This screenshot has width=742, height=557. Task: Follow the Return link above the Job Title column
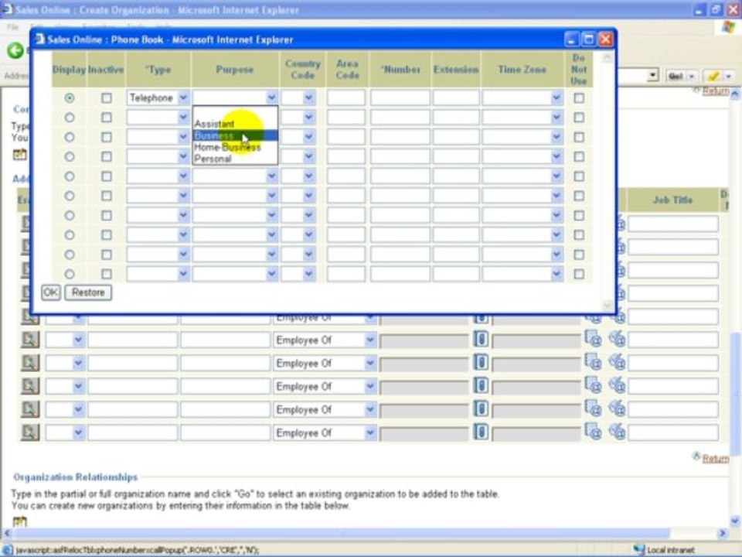click(715, 91)
